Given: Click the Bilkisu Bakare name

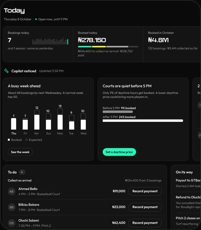Looking at the screenshot, I should point(29,205).
